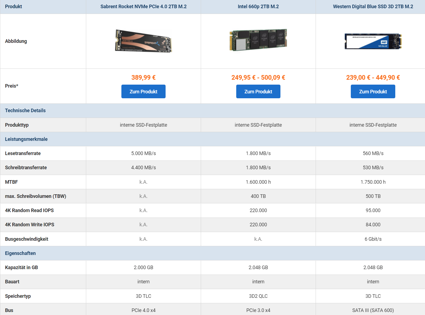This screenshot has width=425, height=315.
Task: Select the 3D2 QLC memory type value
Action: (258, 296)
